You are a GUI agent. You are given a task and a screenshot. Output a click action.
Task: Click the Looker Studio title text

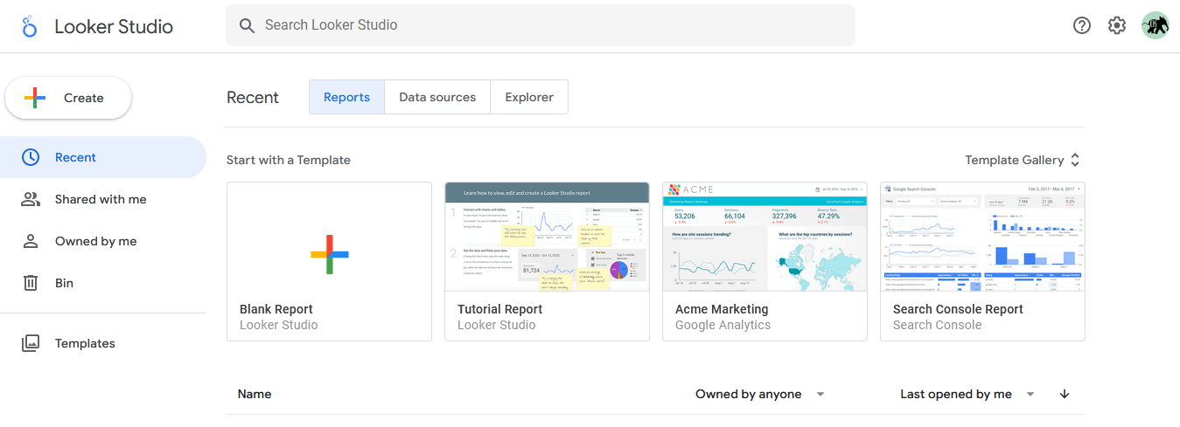(114, 26)
